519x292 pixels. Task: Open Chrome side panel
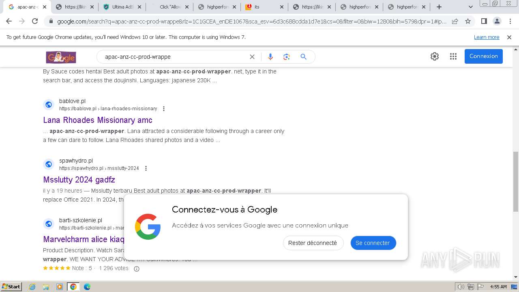tap(484, 21)
